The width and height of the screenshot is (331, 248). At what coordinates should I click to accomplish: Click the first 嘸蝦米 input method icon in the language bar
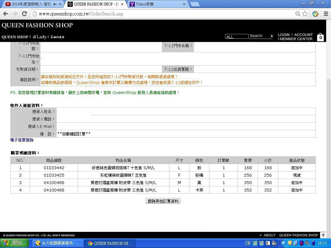[x=255, y=243]
